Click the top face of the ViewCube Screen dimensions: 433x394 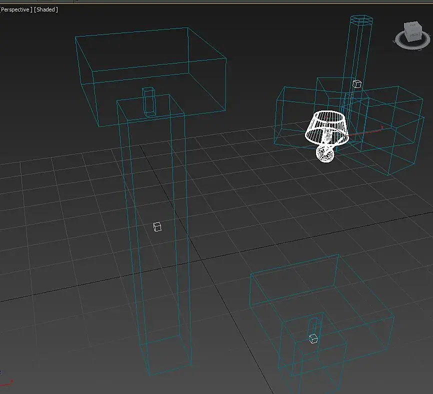click(413, 25)
